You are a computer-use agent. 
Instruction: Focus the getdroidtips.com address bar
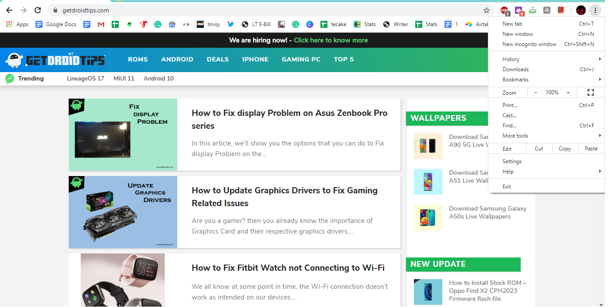tap(266, 10)
